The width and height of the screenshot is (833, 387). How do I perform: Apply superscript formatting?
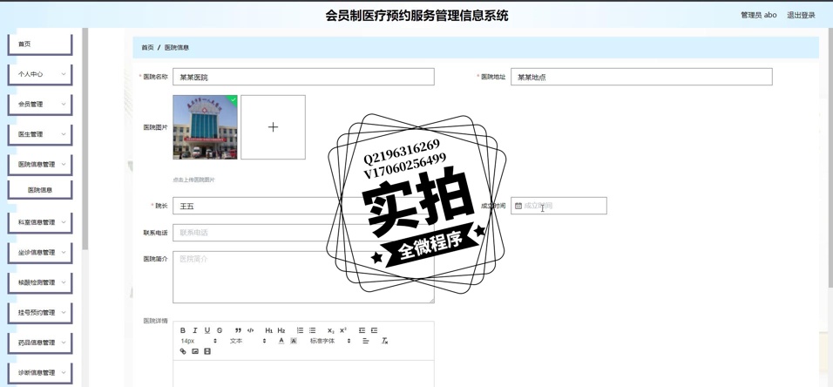tap(343, 330)
